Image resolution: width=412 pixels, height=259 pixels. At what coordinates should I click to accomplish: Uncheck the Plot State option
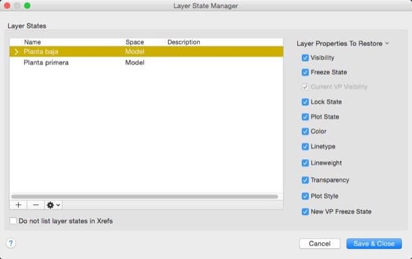coord(305,117)
